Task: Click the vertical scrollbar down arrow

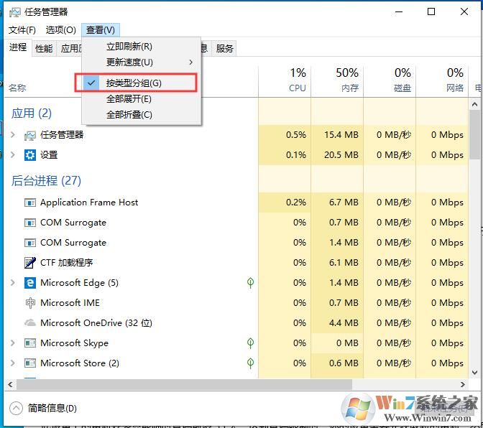Action: [x=474, y=373]
